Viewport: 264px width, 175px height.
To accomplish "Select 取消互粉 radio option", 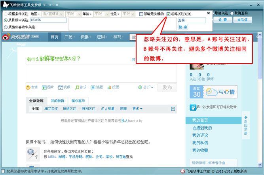I will [x=232, y=13].
